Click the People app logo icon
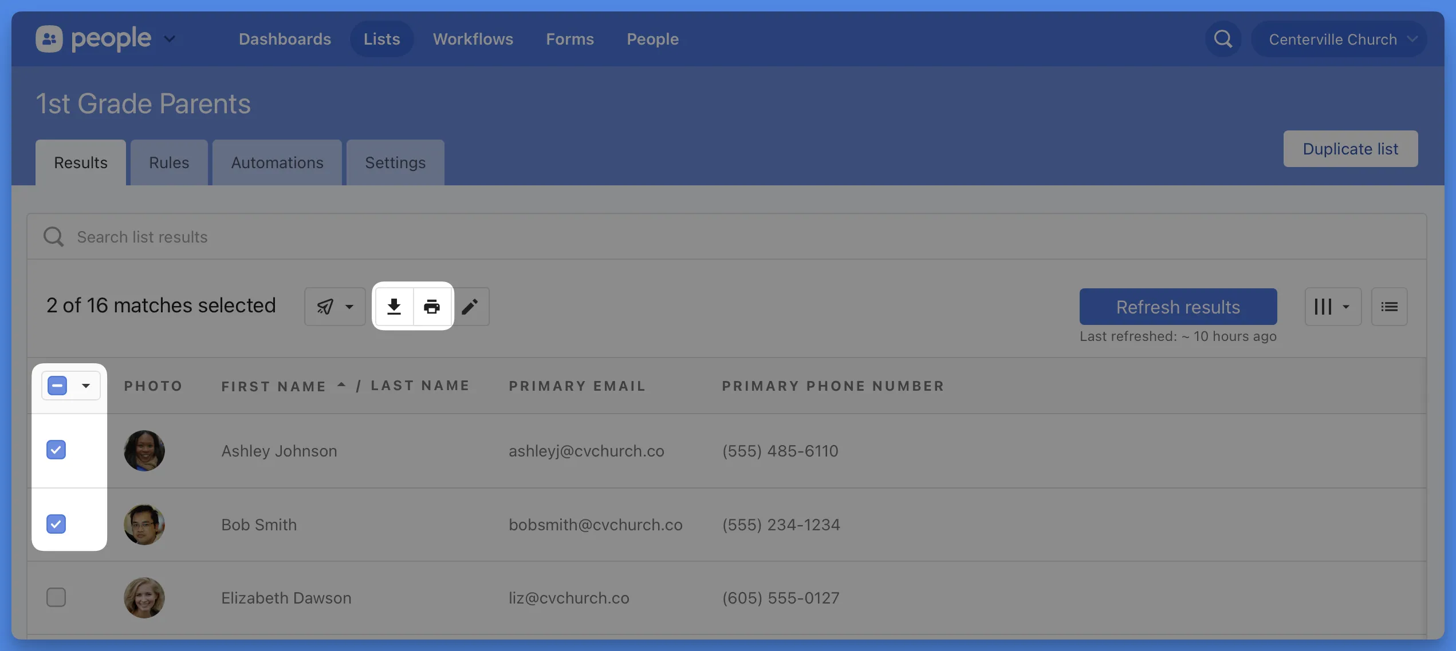Image resolution: width=1456 pixels, height=651 pixels. (49, 39)
